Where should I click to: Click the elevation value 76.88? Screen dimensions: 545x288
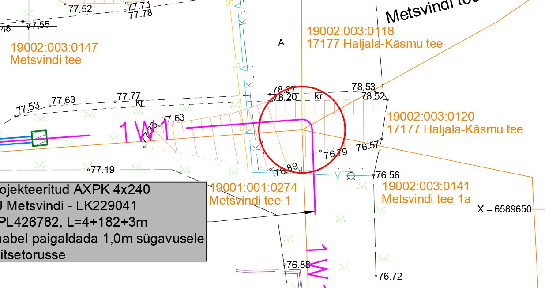coord(299,265)
